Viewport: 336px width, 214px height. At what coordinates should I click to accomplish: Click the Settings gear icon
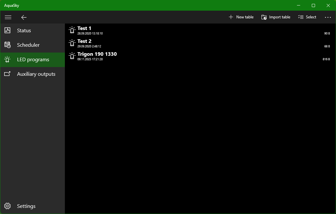point(7,206)
